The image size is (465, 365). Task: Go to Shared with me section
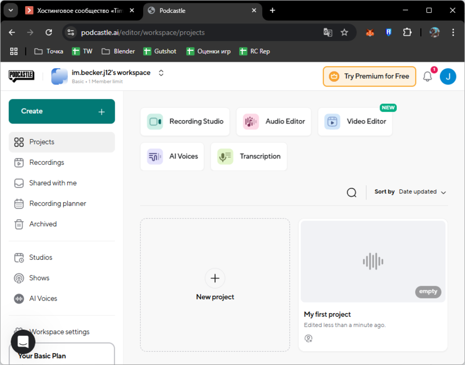[x=53, y=183]
